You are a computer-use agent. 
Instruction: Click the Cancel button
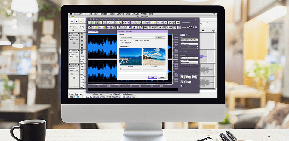162,77
